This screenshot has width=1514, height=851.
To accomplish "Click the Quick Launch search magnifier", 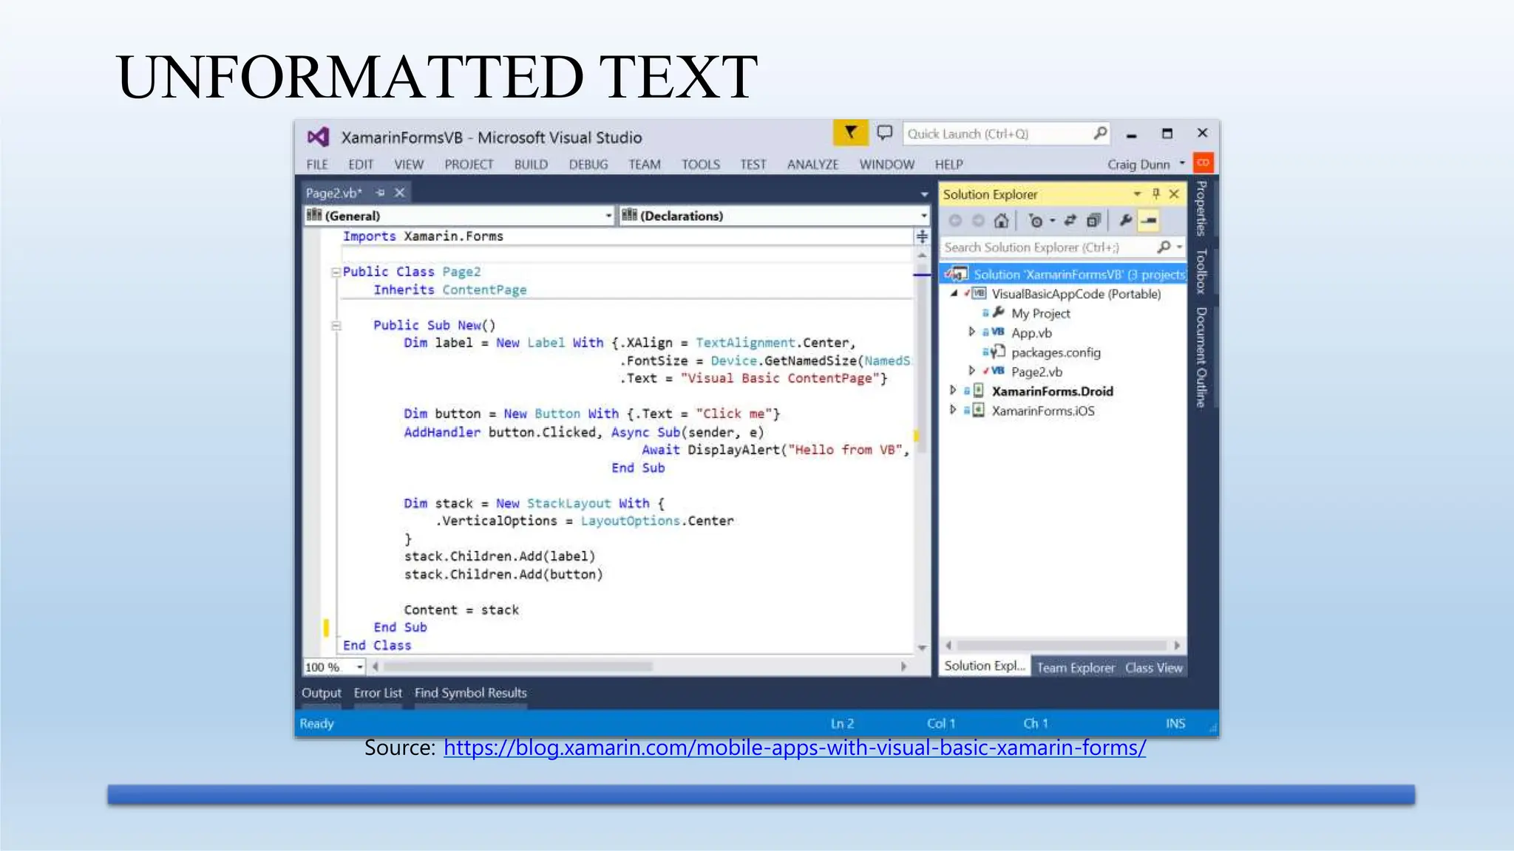I will [1100, 133].
